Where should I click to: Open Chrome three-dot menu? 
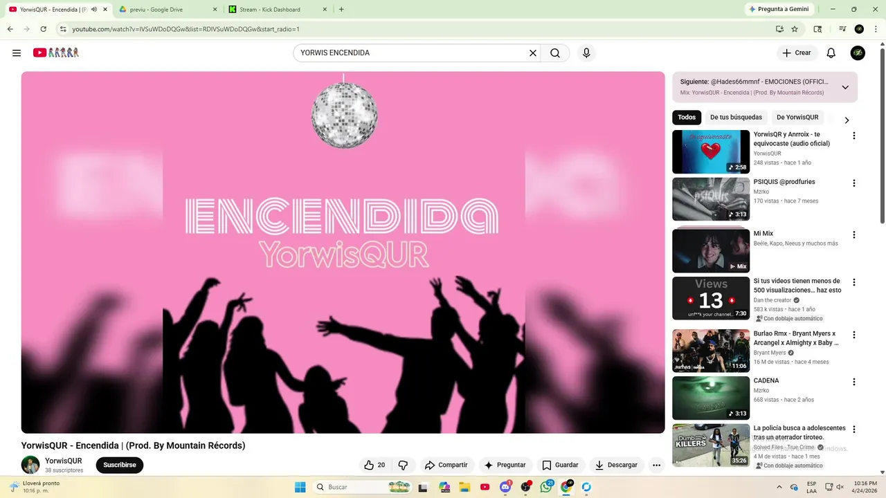coord(876,29)
